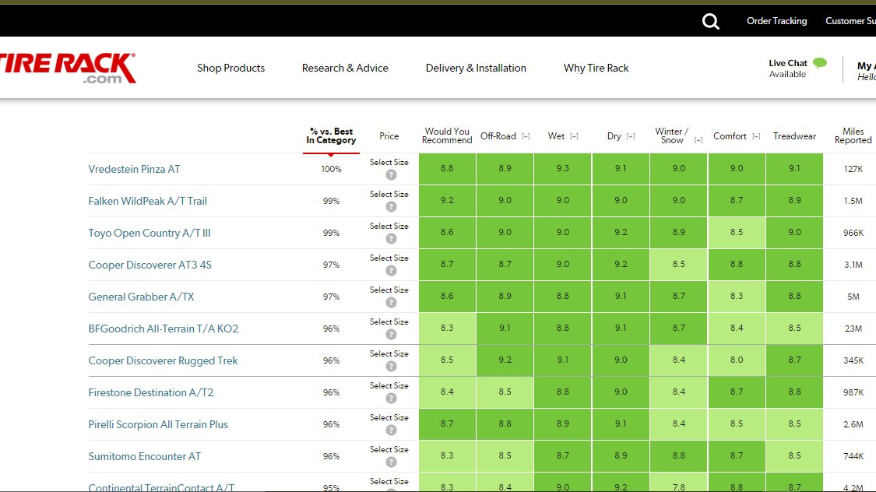The width and height of the screenshot is (876, 492).
Task: Open General Grabber A/TX link
Action: click(x=142, y=297)
